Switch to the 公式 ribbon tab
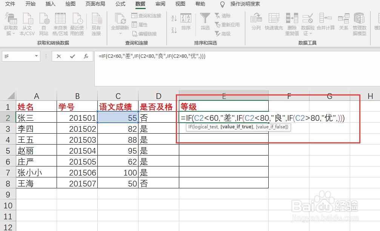 pos(120,5)
